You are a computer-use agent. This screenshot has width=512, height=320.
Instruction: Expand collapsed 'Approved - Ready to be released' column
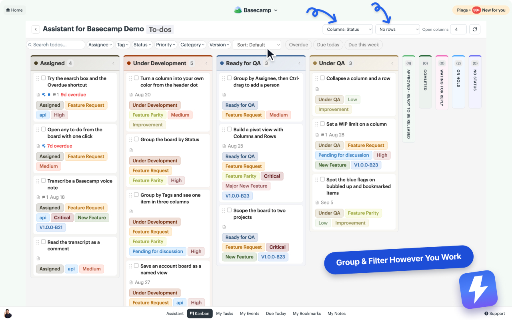(408, 99)
